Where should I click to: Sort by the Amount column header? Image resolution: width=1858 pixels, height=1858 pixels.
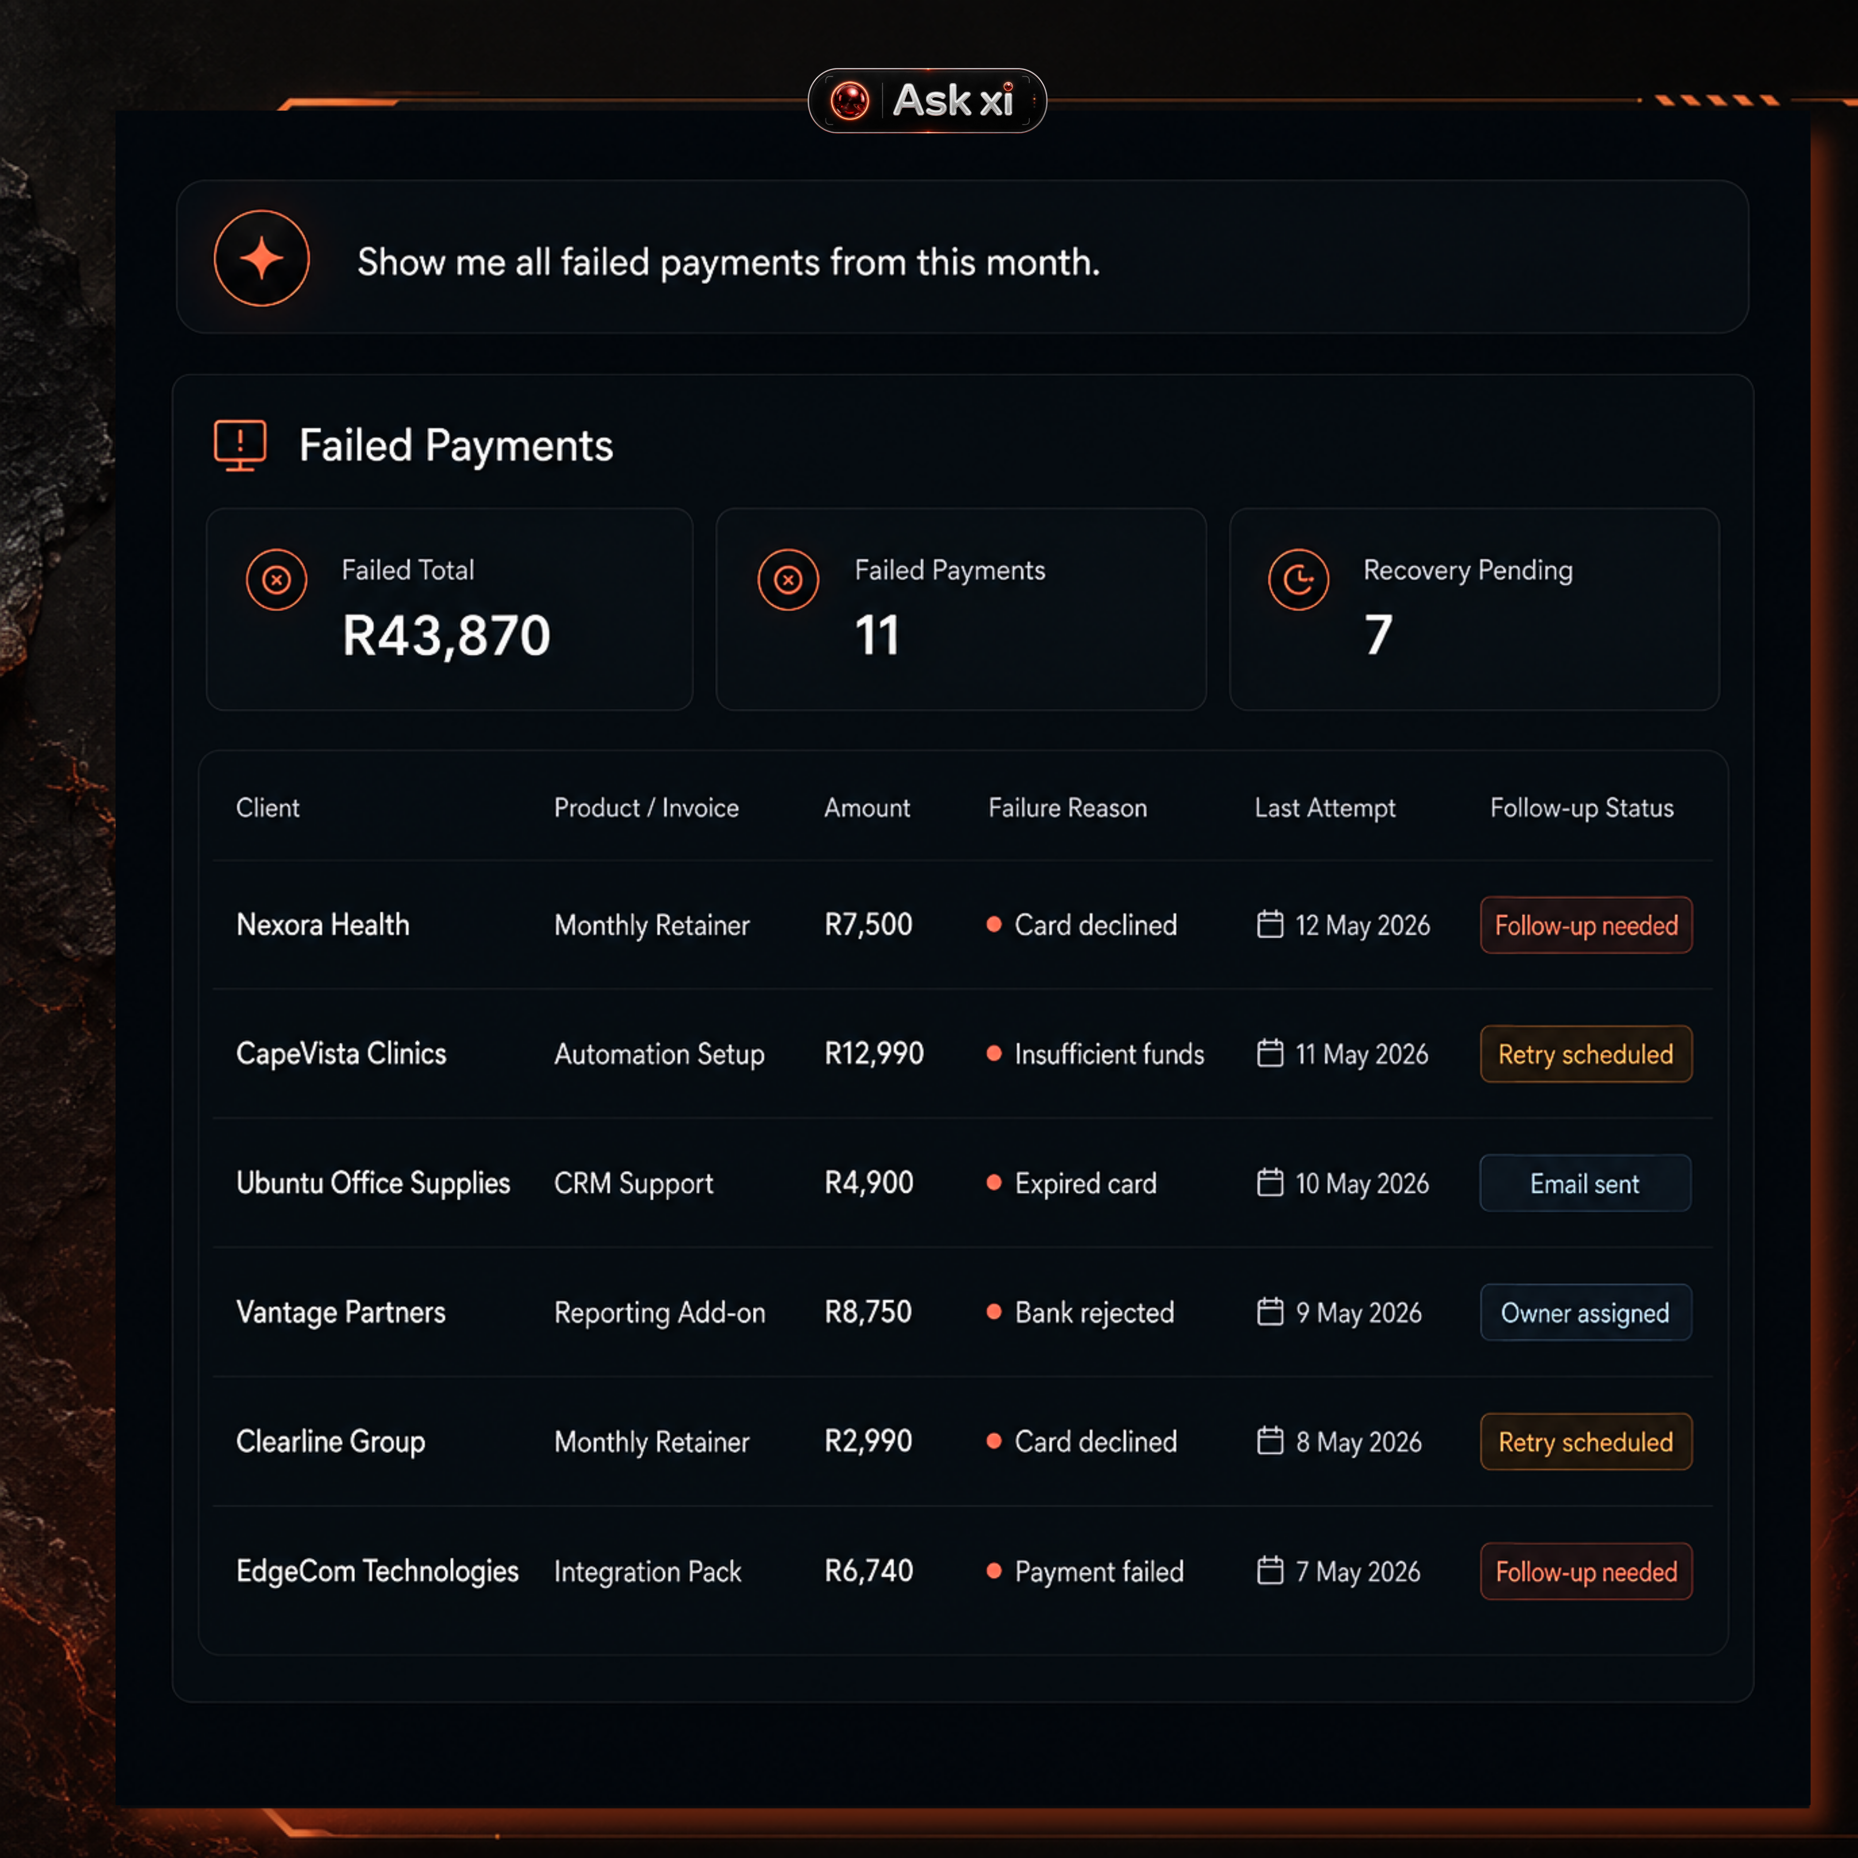click(x=867, y=808)
